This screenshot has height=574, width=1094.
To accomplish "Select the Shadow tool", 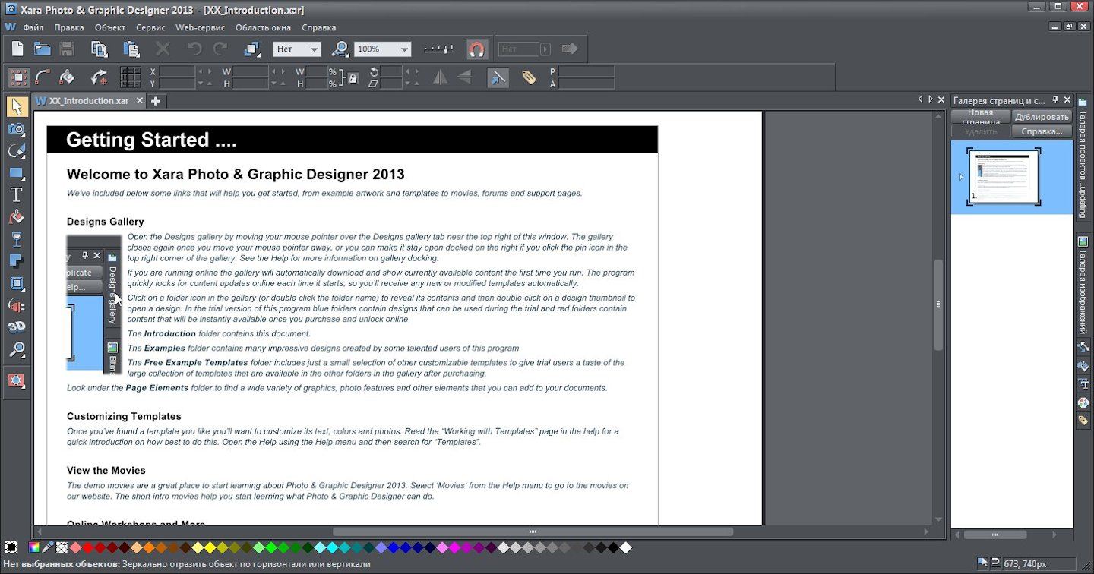I will [16, 261].
